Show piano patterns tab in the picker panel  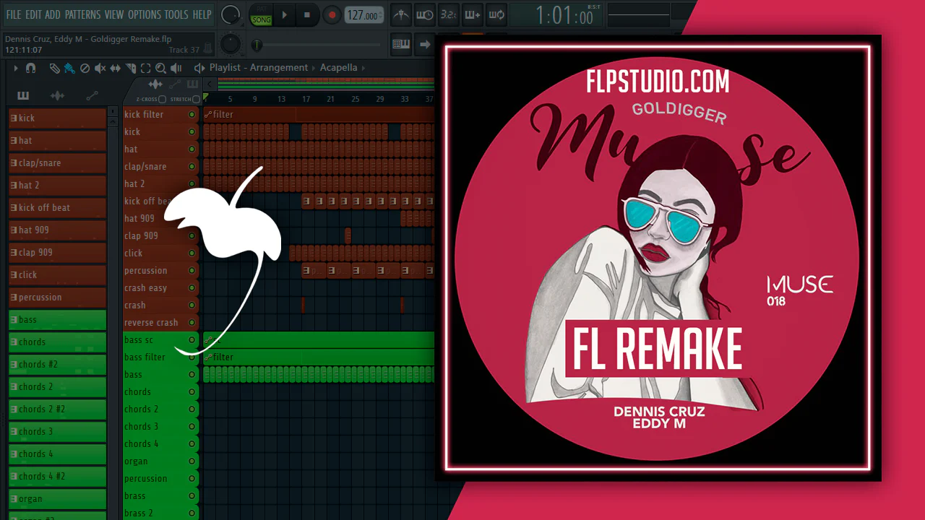click(23, 95)
